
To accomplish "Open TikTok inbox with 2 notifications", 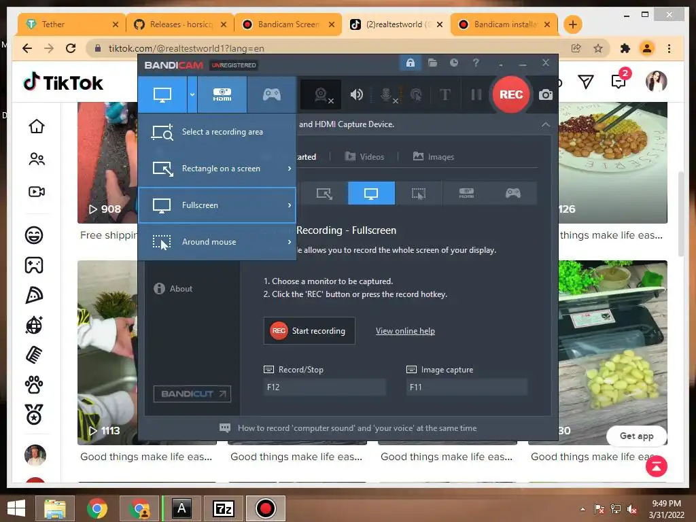I will [620, 80].
